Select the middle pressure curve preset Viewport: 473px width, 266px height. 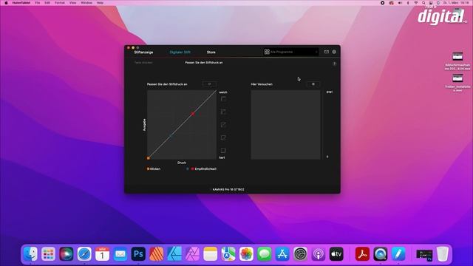[223, 125]
